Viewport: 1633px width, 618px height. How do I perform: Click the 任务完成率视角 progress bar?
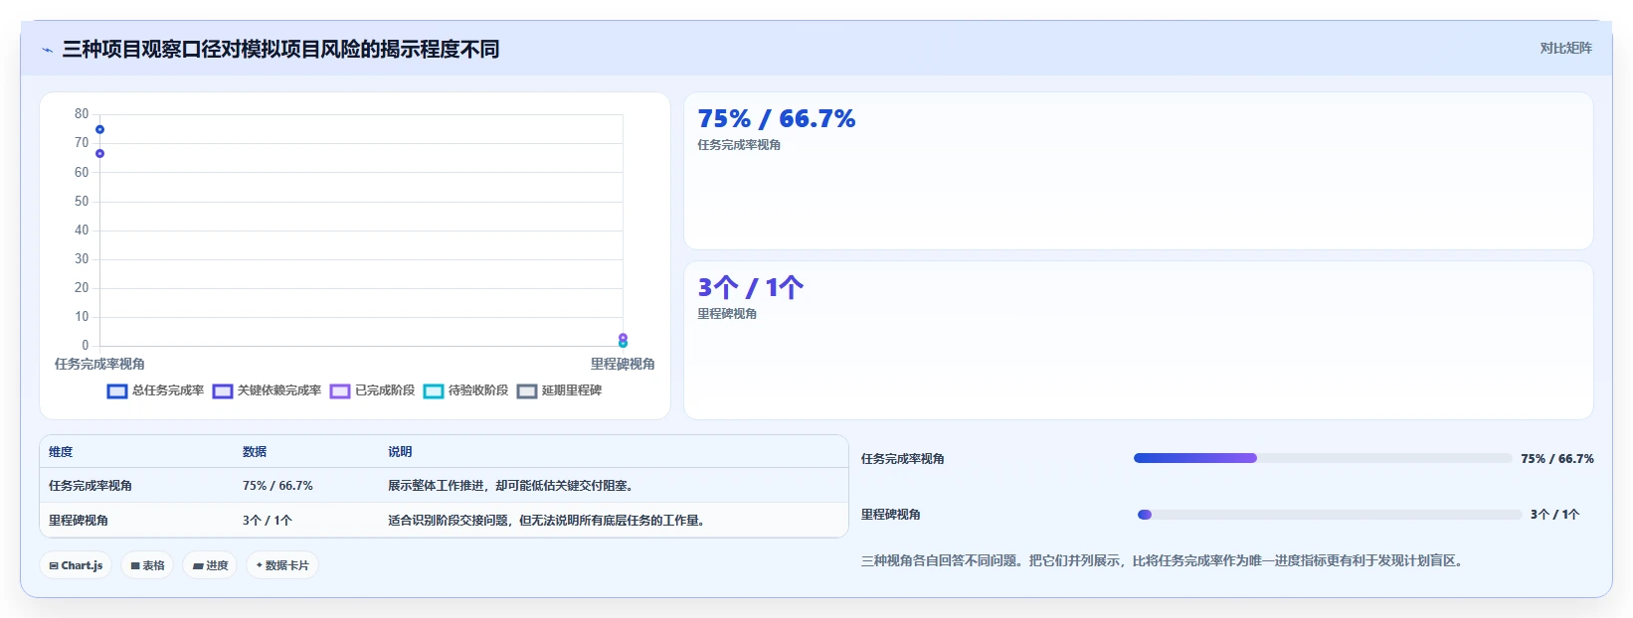point(1323,458)
